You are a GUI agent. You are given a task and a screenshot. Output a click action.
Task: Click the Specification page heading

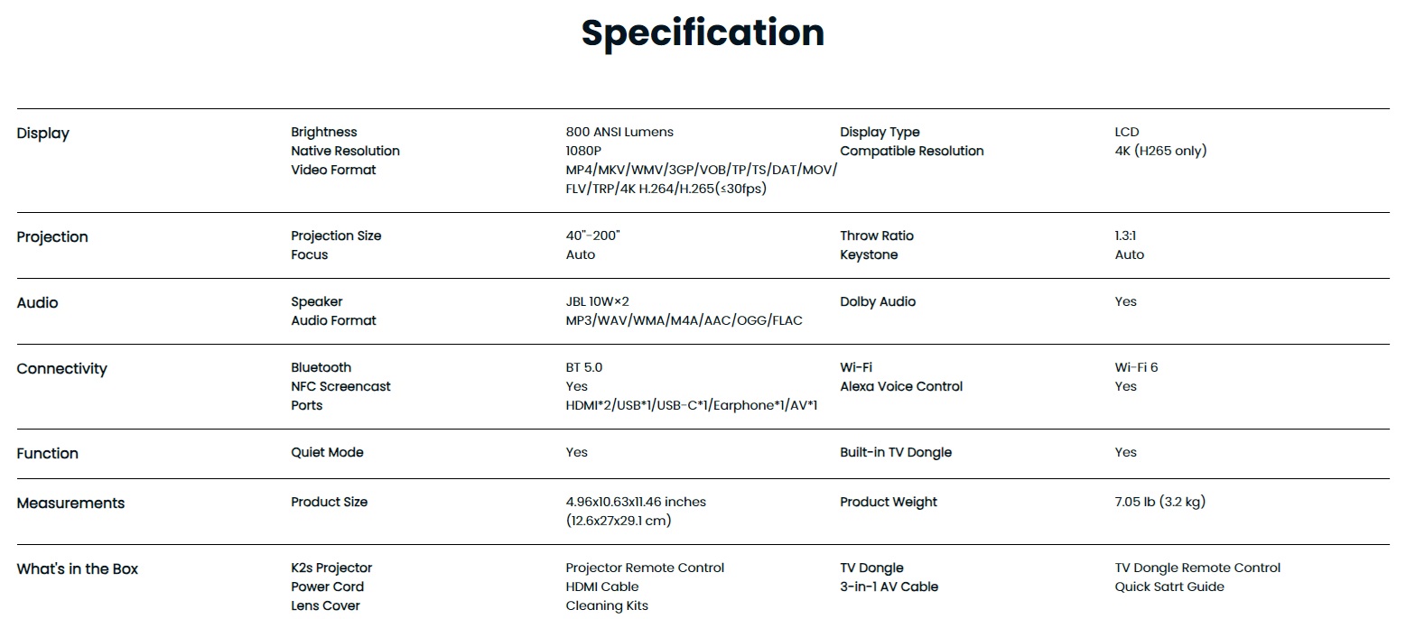[703, 32]
